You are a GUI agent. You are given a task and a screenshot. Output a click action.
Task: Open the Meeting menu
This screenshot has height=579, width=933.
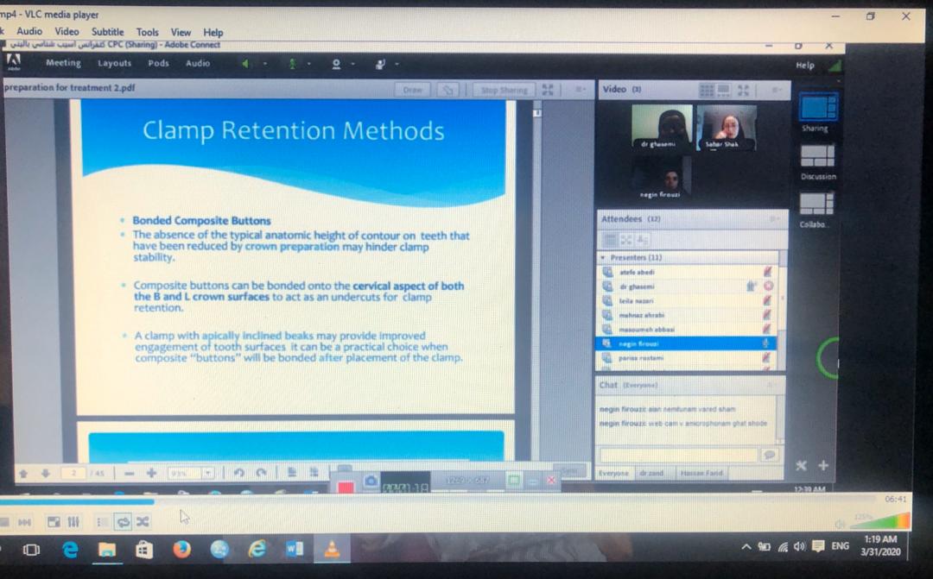(63, 63)
